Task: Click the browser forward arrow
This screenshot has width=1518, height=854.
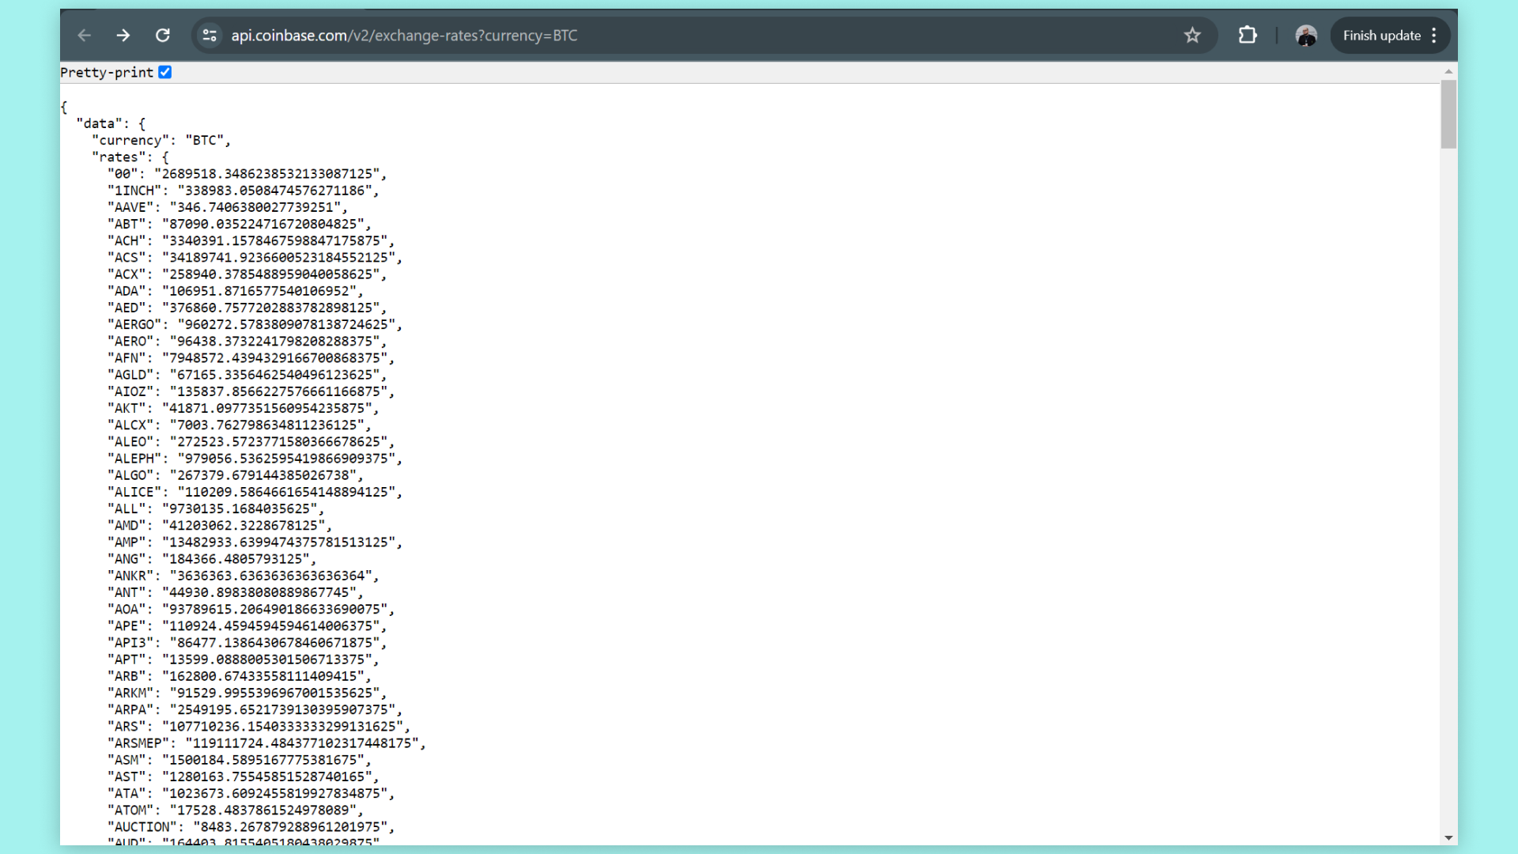Action: [123, 36]
